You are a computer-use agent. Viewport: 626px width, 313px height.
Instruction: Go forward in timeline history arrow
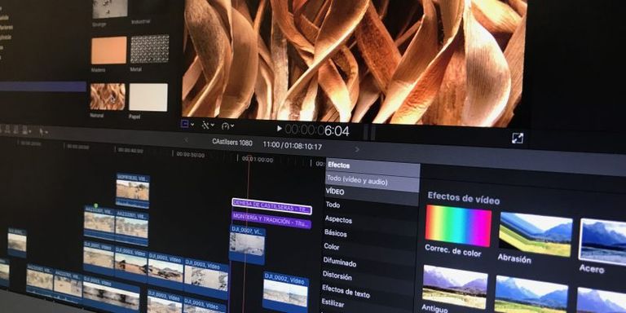357,149
